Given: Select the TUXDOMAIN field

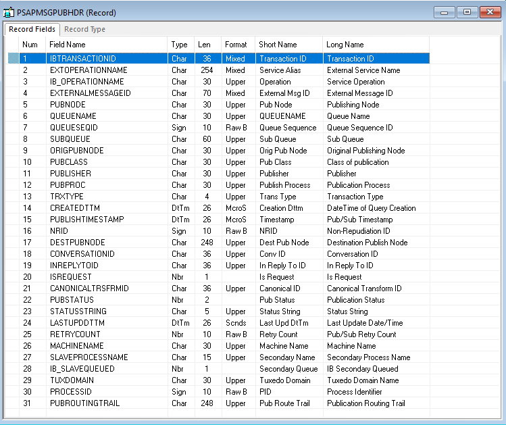Looking at the screenshot, I should point(72,380).
